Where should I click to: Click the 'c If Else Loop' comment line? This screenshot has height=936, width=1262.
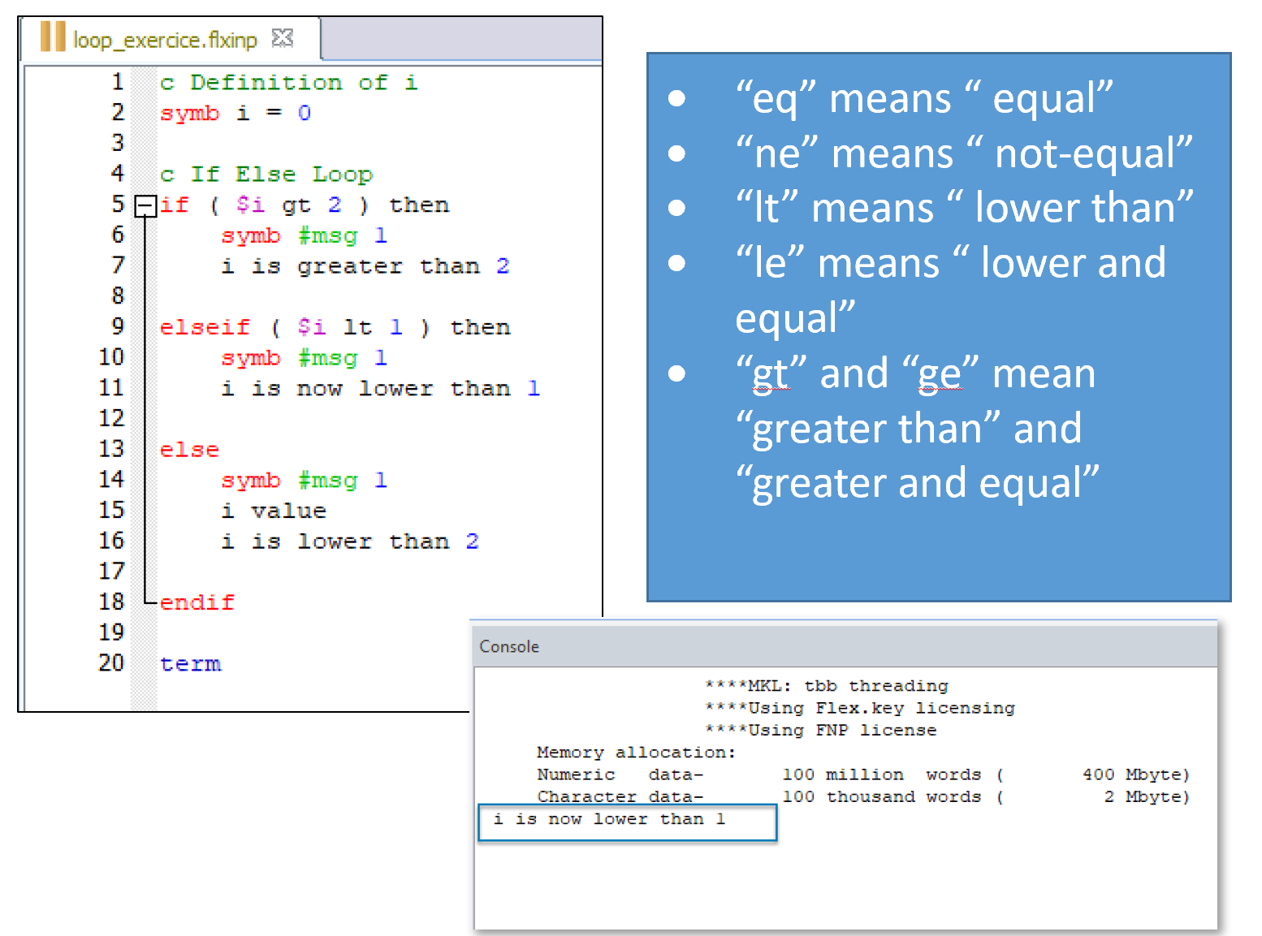(266, 175)
